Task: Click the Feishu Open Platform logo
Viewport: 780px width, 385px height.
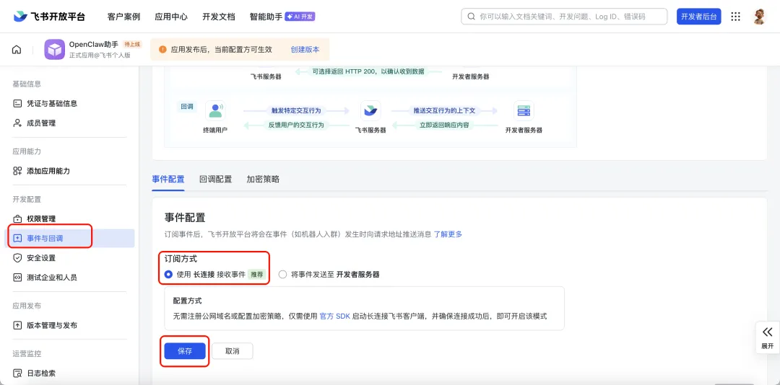Action: pos(49,17)
